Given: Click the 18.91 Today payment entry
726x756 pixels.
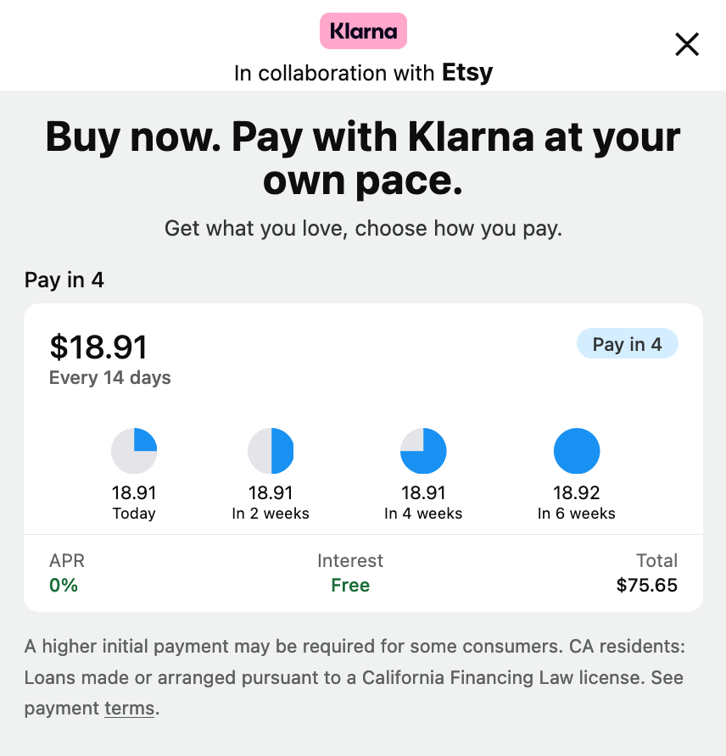Looking at the screenshot, I should pyautogui.click(x=134, y=502).
